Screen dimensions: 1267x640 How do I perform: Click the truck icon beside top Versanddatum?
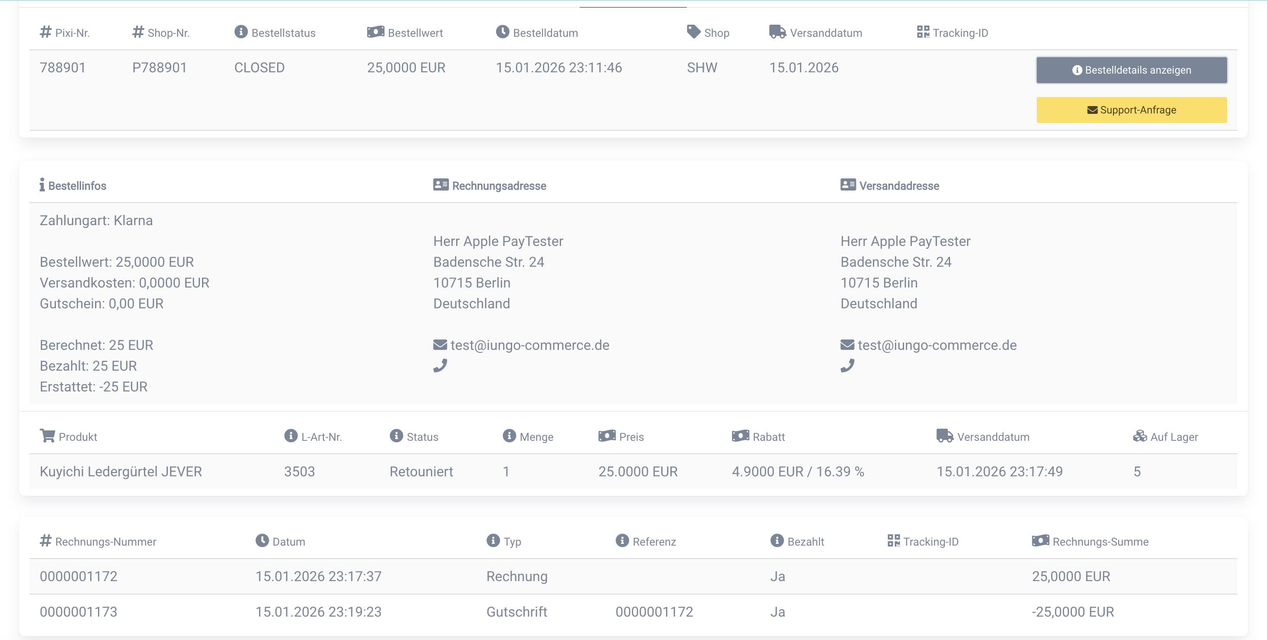pos(777,32)
